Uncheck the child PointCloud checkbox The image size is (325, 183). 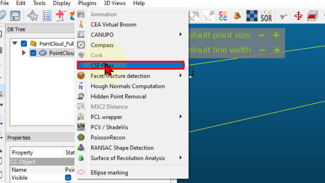pyautogui.click(x=33, y=53)
